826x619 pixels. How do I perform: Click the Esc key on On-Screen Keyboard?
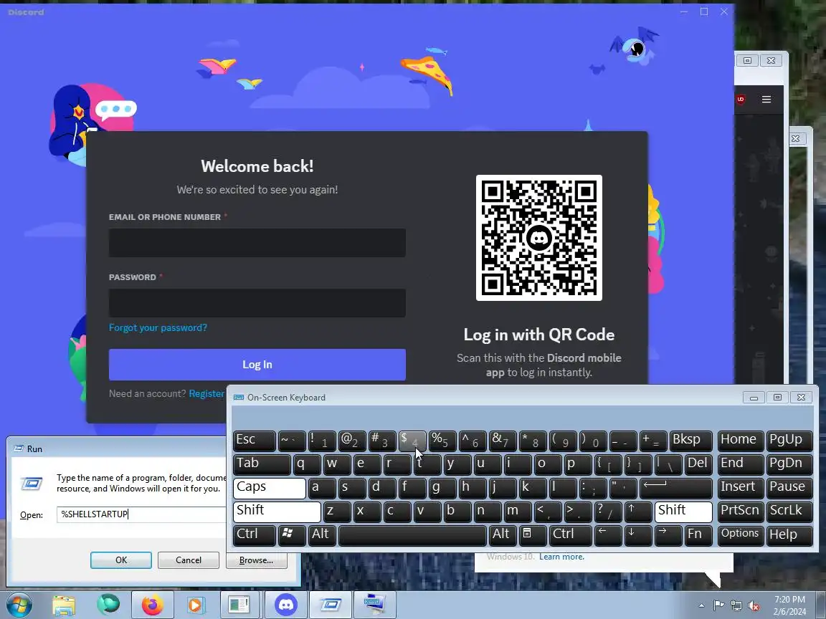pyautogui.click(x=255, y=441)
